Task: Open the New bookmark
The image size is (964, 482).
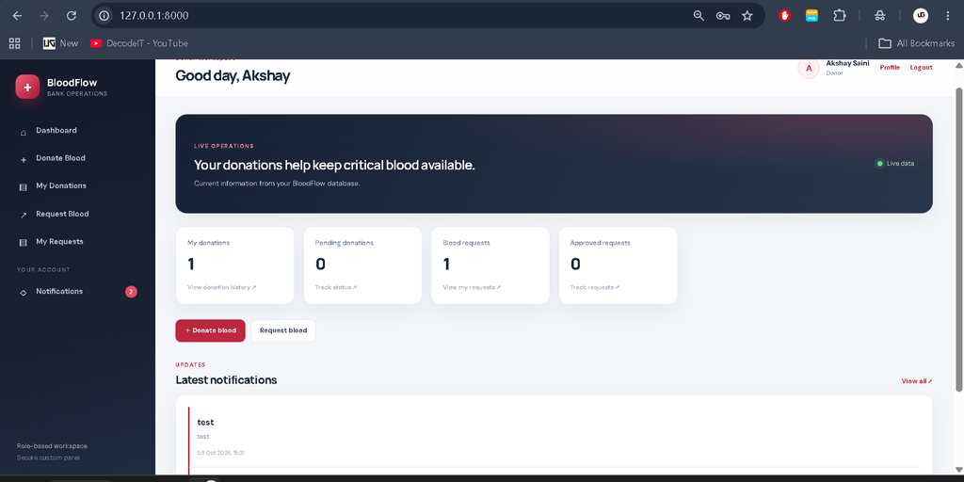Action: (61, 43)
